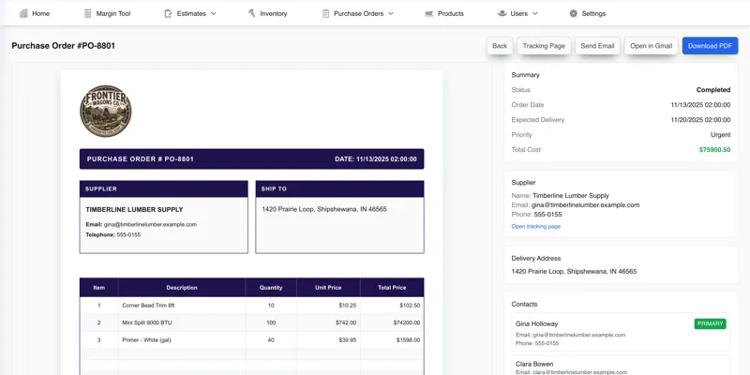The width and height of the screenshot is (750, 375).
Task: Click the Ship To address in PO document
Action: point(324,209)
